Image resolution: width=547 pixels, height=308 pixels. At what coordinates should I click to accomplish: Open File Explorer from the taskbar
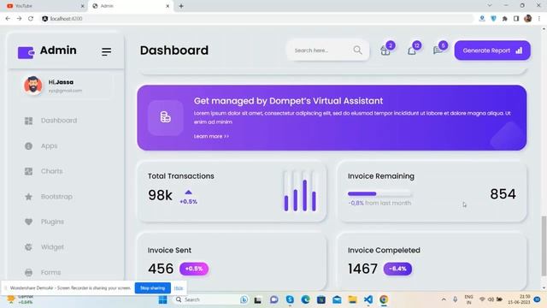pyautogui.click(x=352, y=299)
